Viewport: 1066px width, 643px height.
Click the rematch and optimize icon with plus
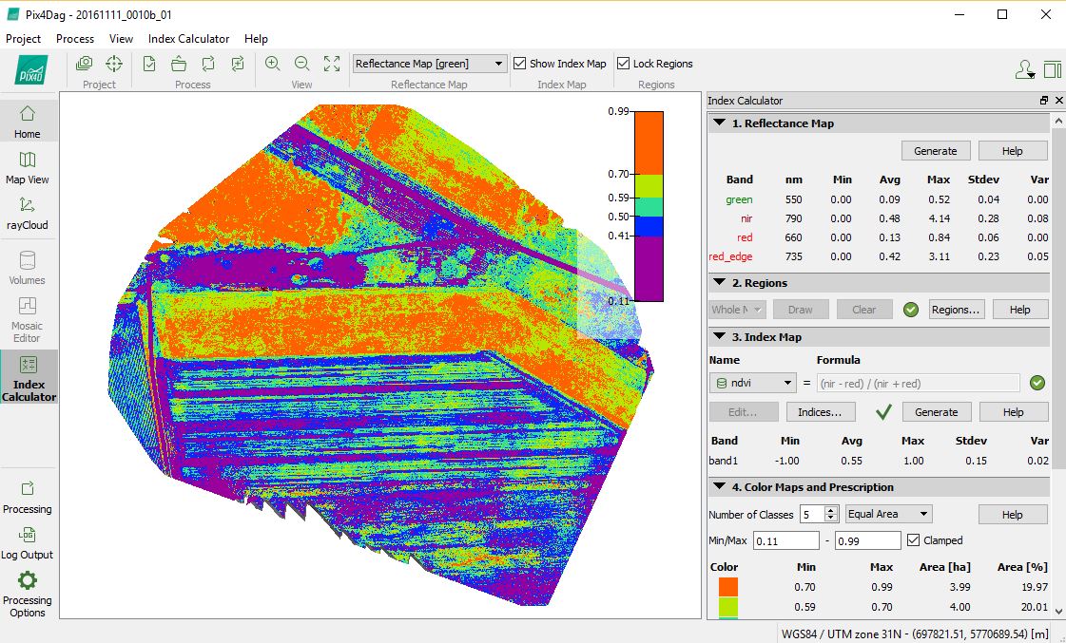[x=238, y=64]
